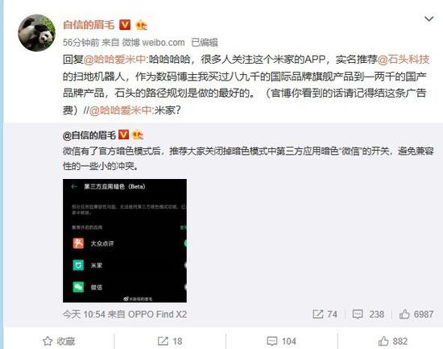Open username 自信的眉毛 profile link
The height and width of the screenshot is (349, 443).
click(89, 25)
